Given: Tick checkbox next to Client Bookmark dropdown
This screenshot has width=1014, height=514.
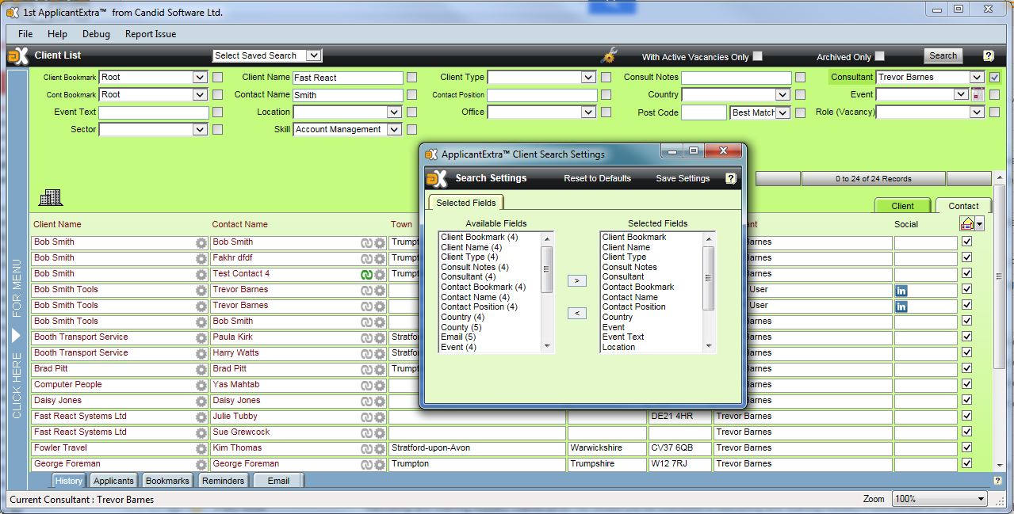Looking at the screenshot, I should [217, 78].
